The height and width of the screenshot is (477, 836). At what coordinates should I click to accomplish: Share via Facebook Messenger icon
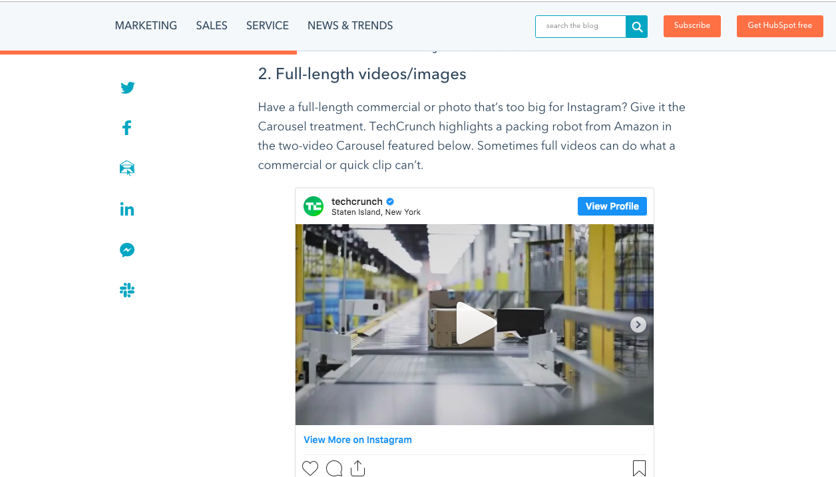pyautogui.click(x=127, y=250)
